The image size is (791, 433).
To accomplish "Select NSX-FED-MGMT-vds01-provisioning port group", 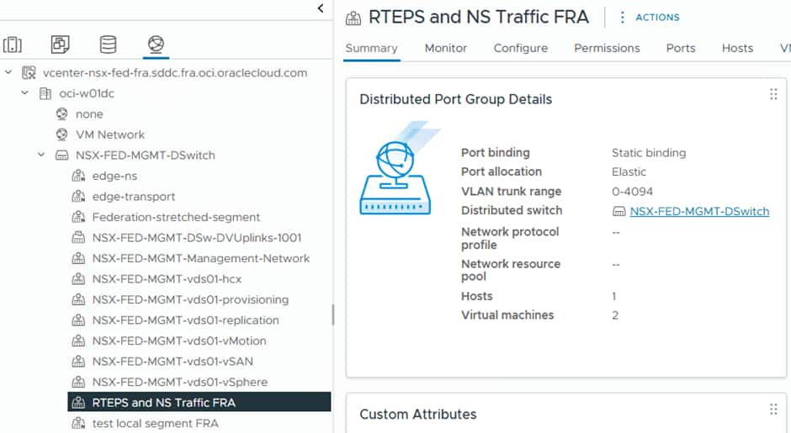I will (x=190, y=299).
